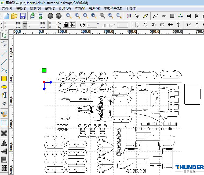Click the align right icon
The height and width of the screenshot is (175, 204).
pos(145,25)
